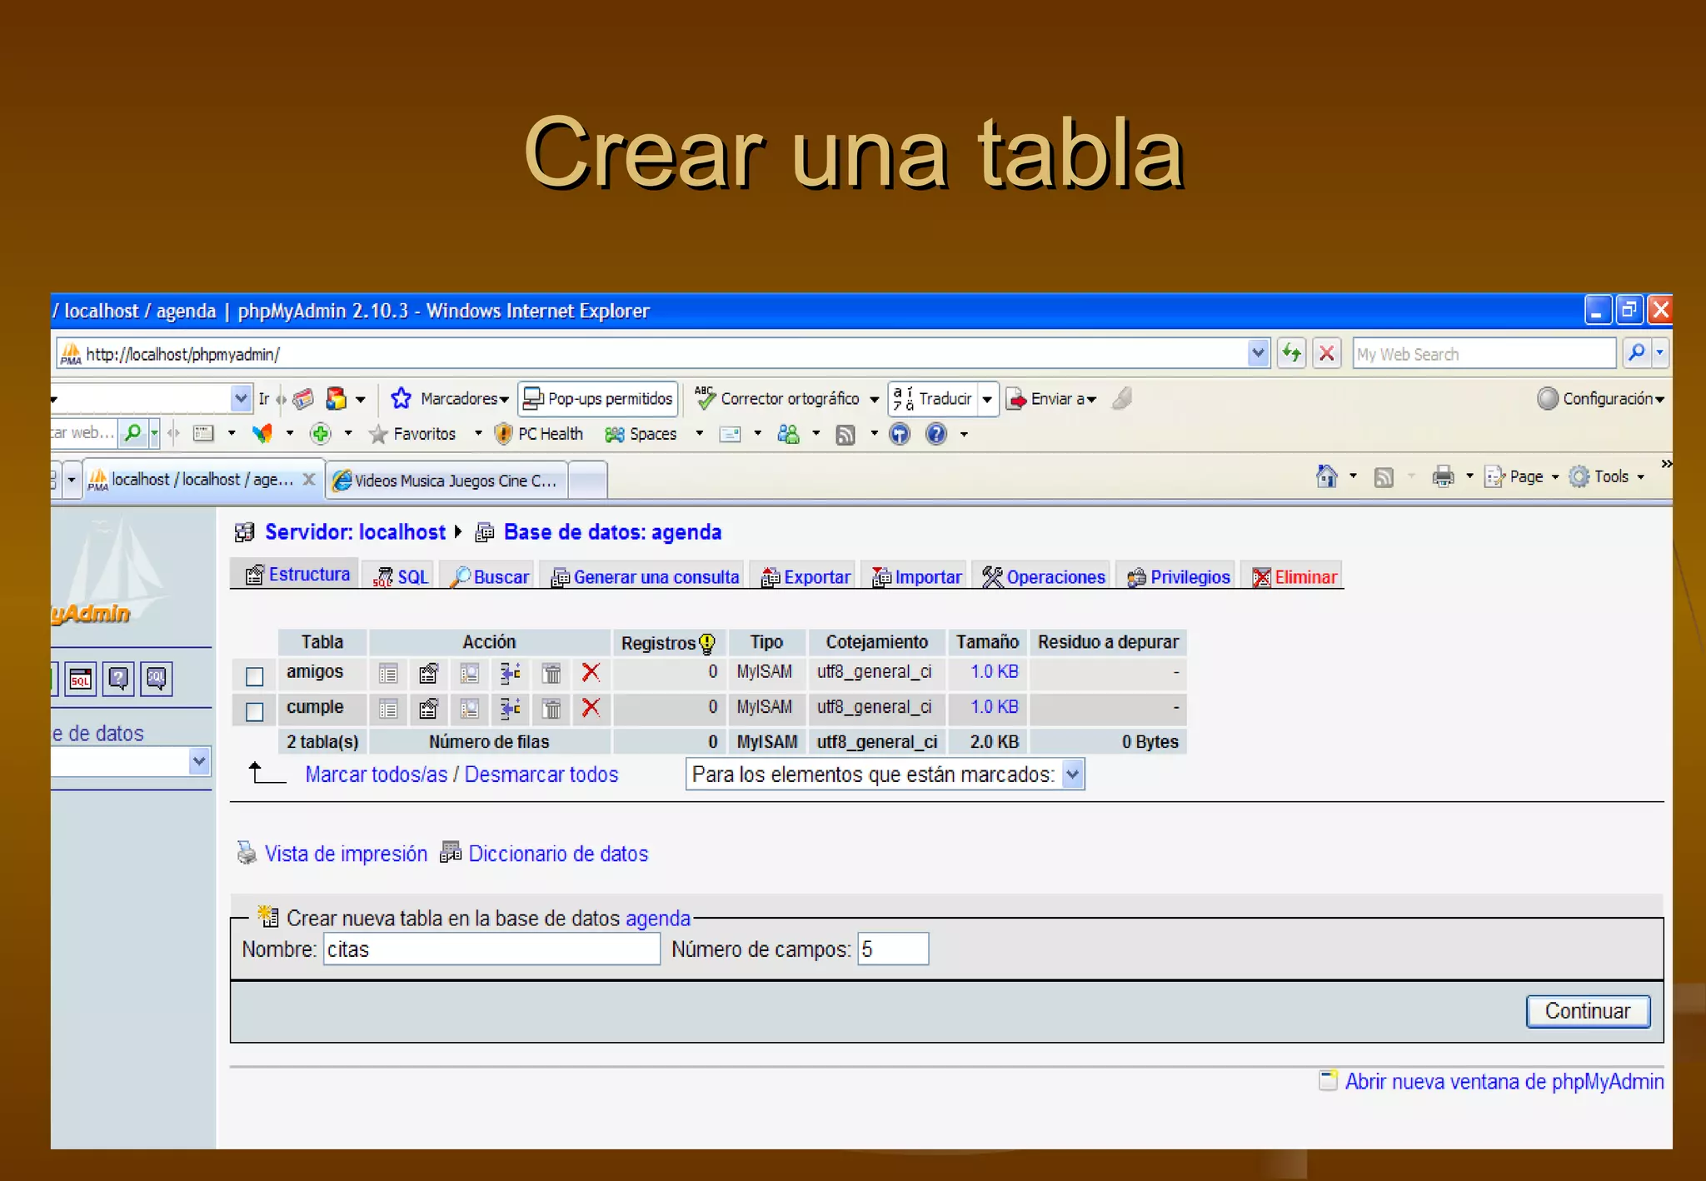Empty the amigos table
The image size is (1706, 1181).
tap(551, 673)
